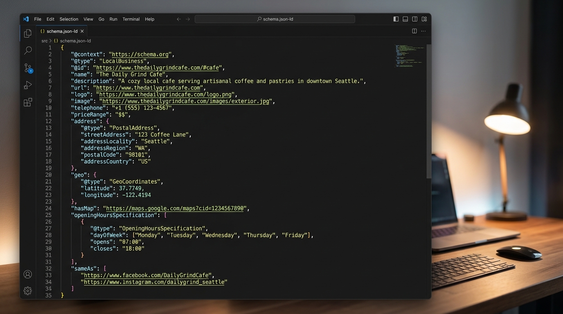The height and width of the screenshot is (314, 563).
Task: Open the Selection menu
Action: 69,19
